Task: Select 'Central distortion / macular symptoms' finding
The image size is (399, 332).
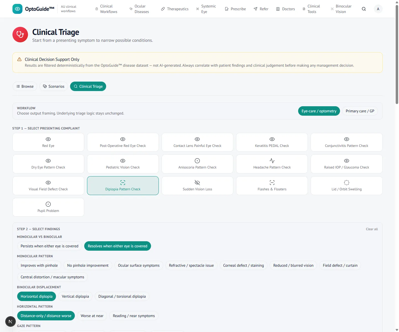Action: pyautogui.click(x=52, y=277)
